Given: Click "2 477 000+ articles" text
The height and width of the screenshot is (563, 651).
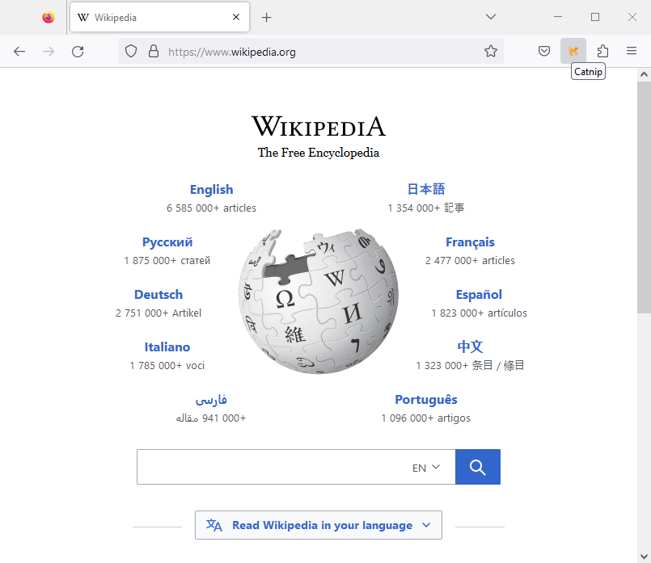Looking at the screenshot, I should point(470,261).
